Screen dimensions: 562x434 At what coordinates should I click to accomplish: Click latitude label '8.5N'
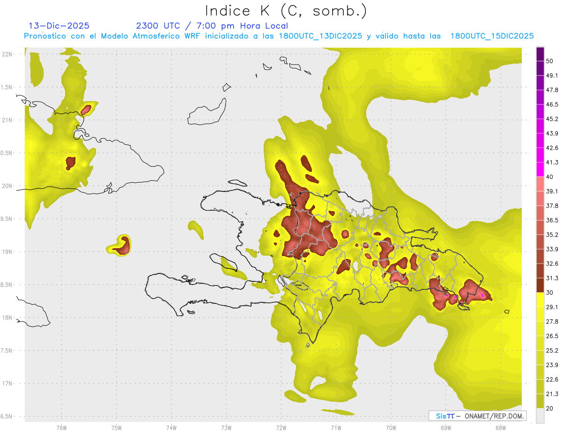7,285
